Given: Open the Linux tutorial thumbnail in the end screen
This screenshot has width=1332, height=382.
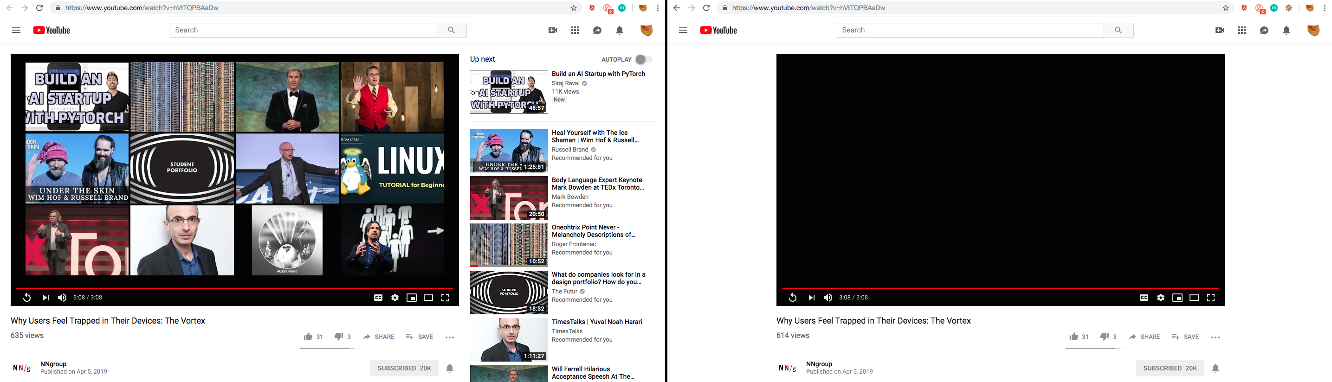Looking at the screenshot, I should (392, 169).
